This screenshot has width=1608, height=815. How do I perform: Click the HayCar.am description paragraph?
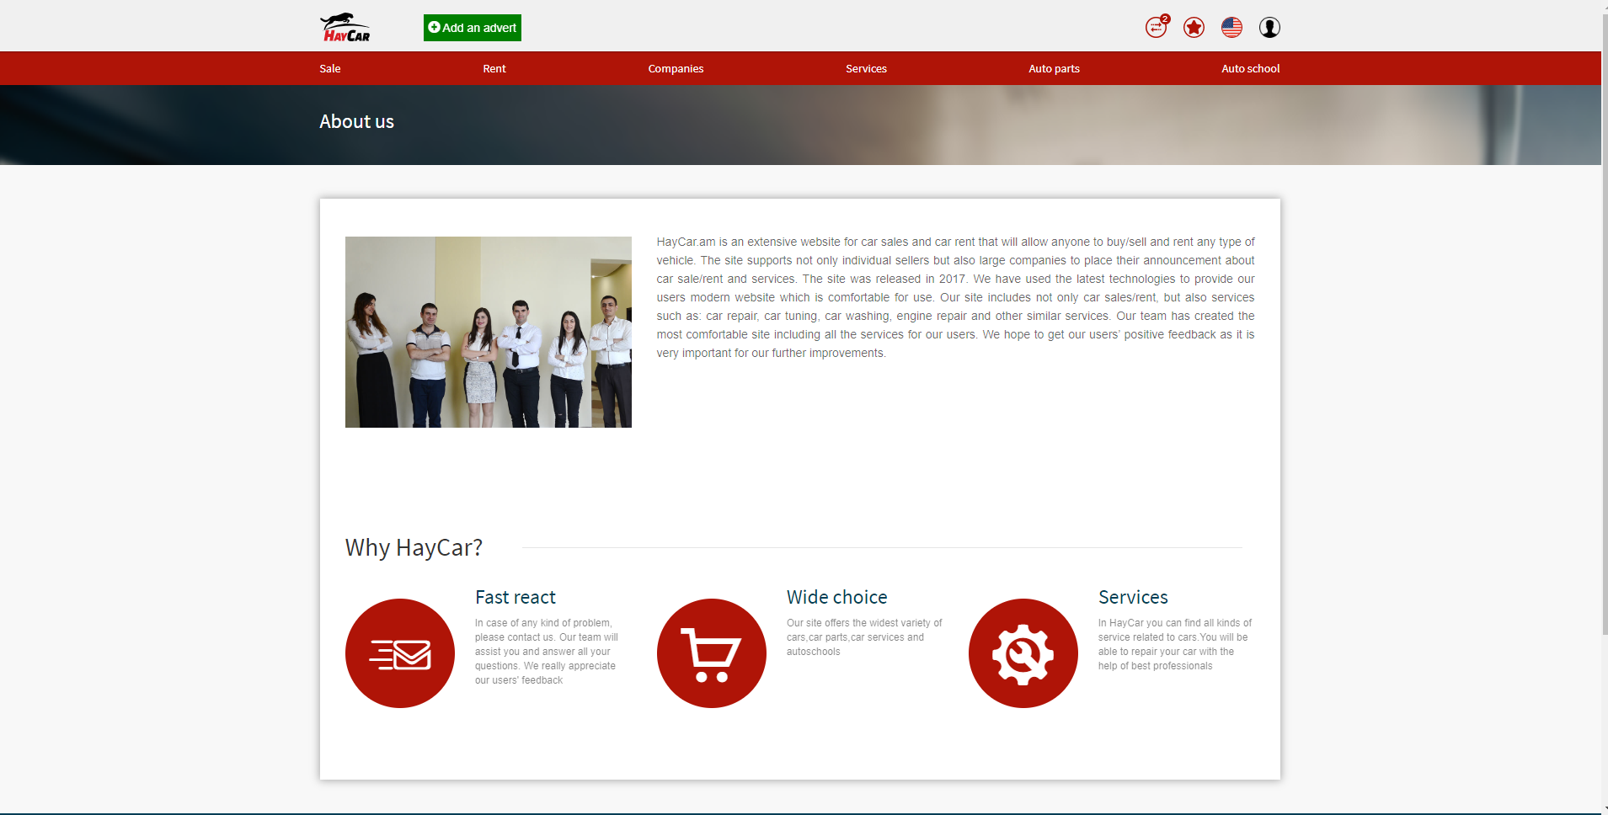click(956, 297)
